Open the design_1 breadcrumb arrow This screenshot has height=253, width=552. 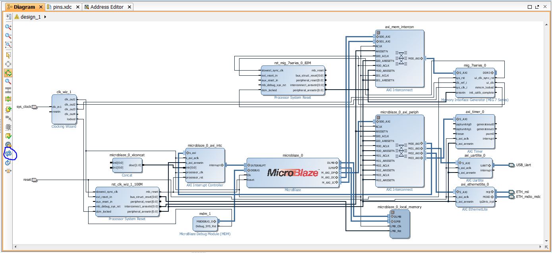[45, 17]
